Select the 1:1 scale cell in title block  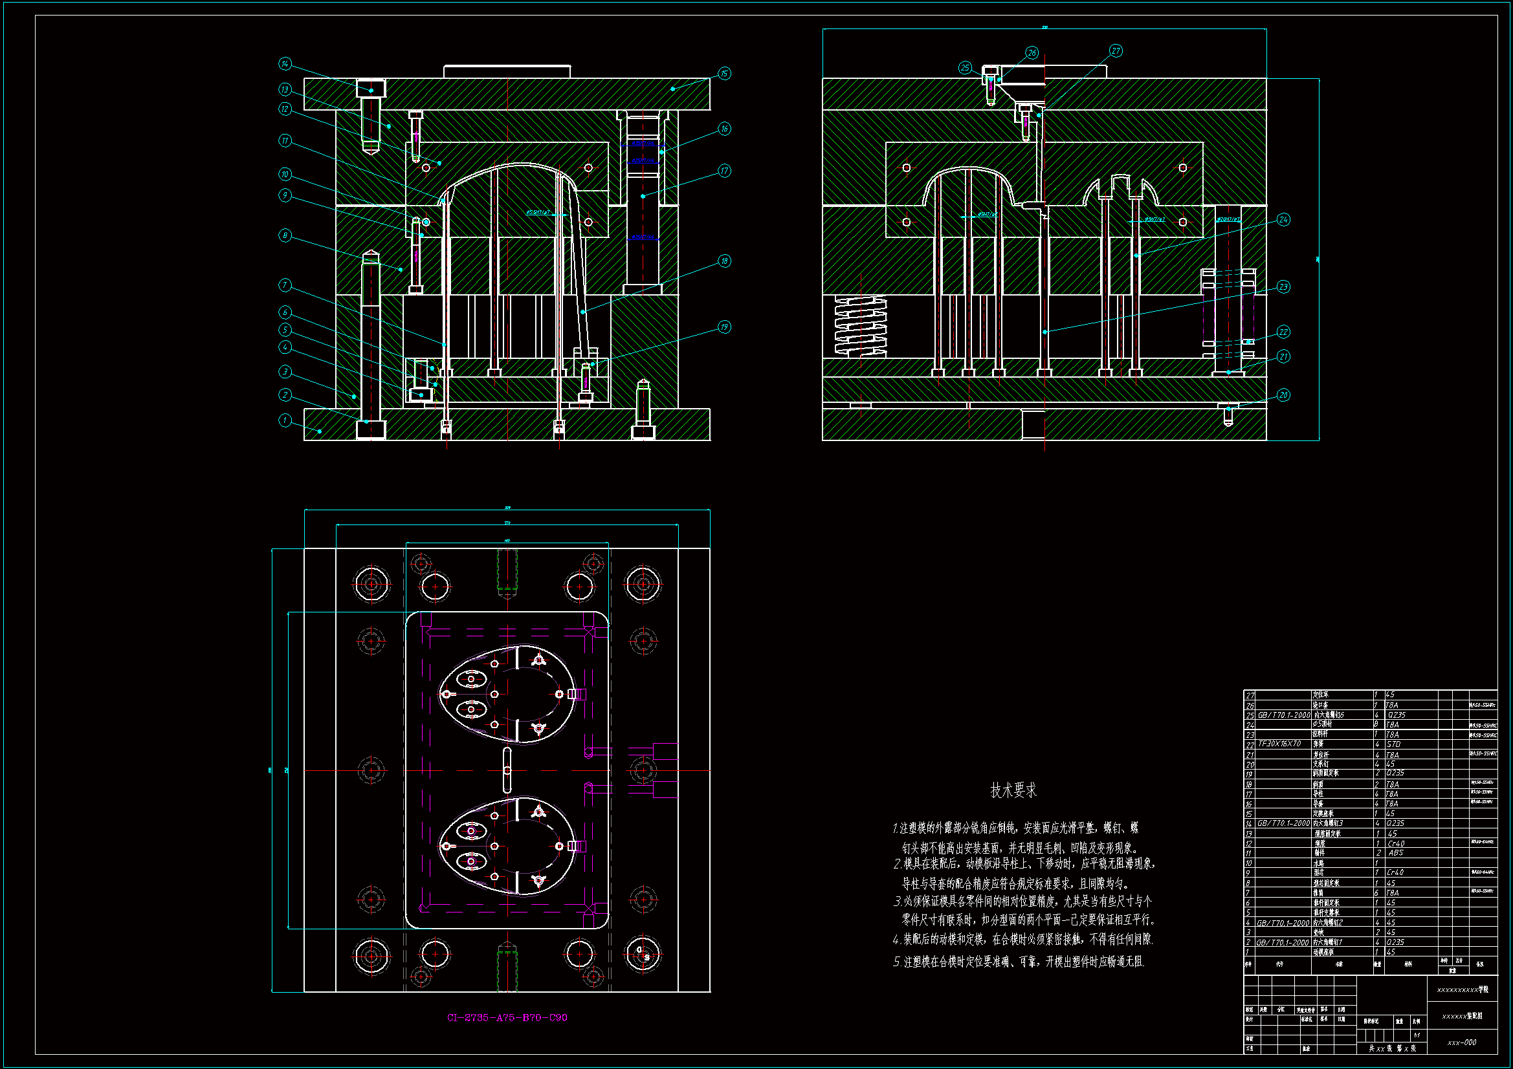[x=1417, y=1035]
